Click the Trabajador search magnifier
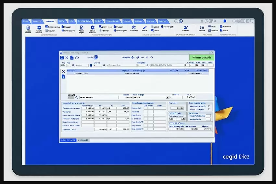 tap(147, 65)
